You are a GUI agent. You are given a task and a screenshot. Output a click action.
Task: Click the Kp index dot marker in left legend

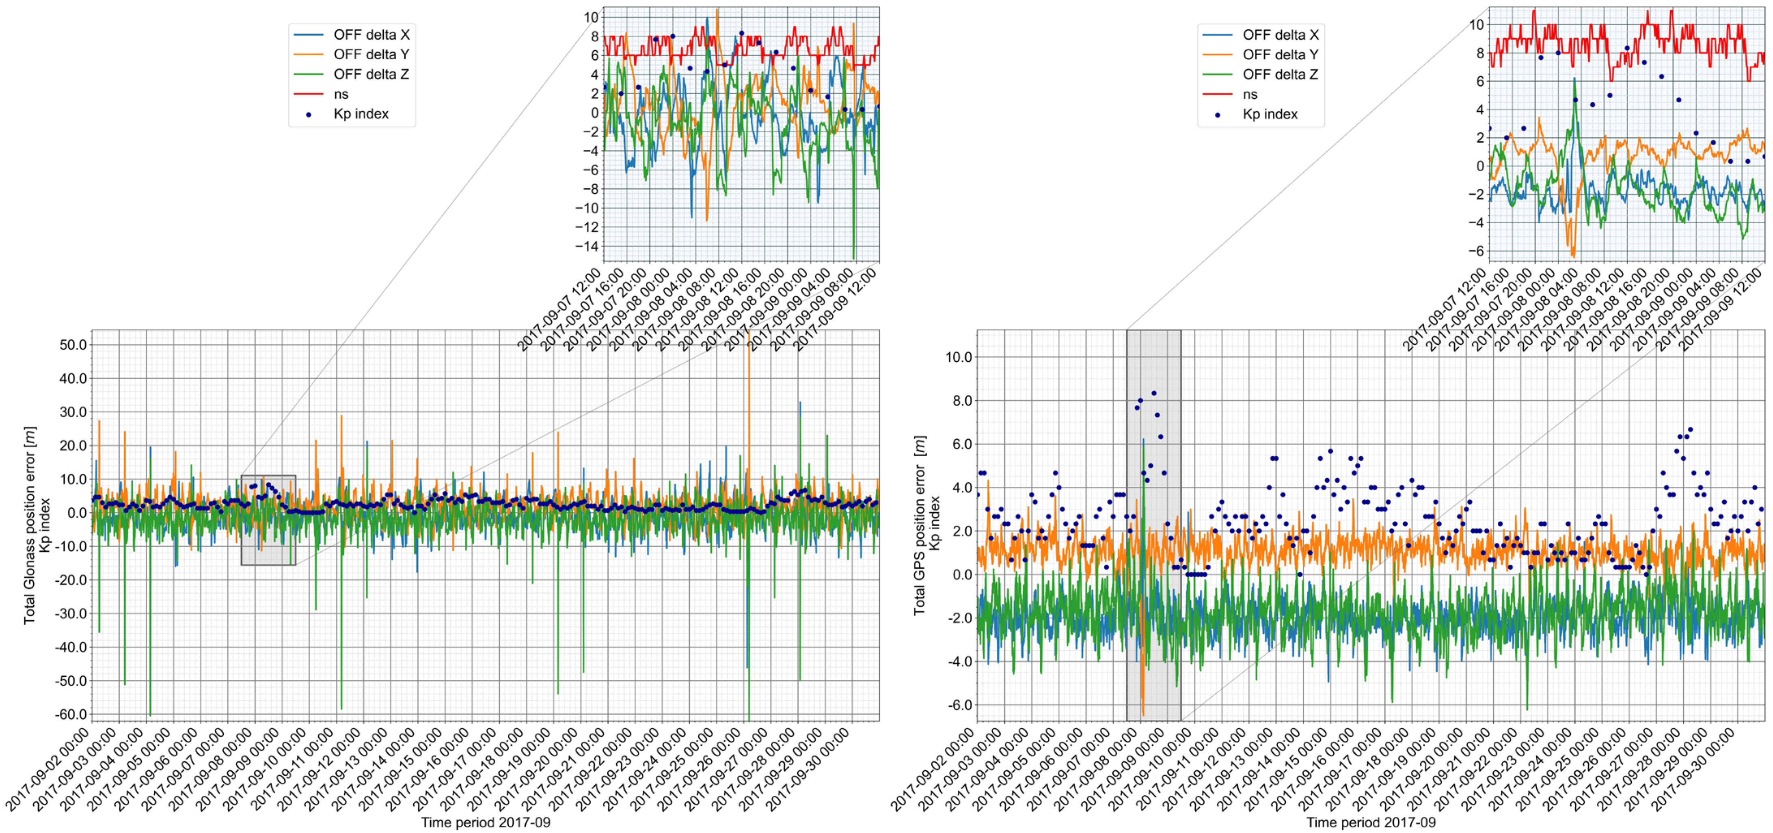point(308,114)
